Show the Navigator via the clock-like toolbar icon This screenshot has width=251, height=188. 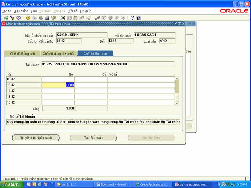pyautogui.click(x=19, y=18)
